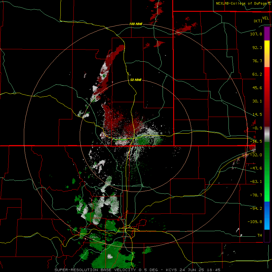Click the 50 NMI range ring label
This screenshot has width=272, height=272.
click(136, 80)
